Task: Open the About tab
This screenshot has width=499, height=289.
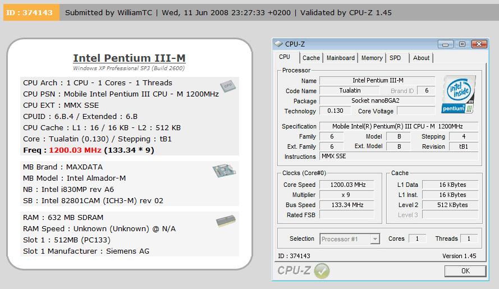Action: coord(421,58)
